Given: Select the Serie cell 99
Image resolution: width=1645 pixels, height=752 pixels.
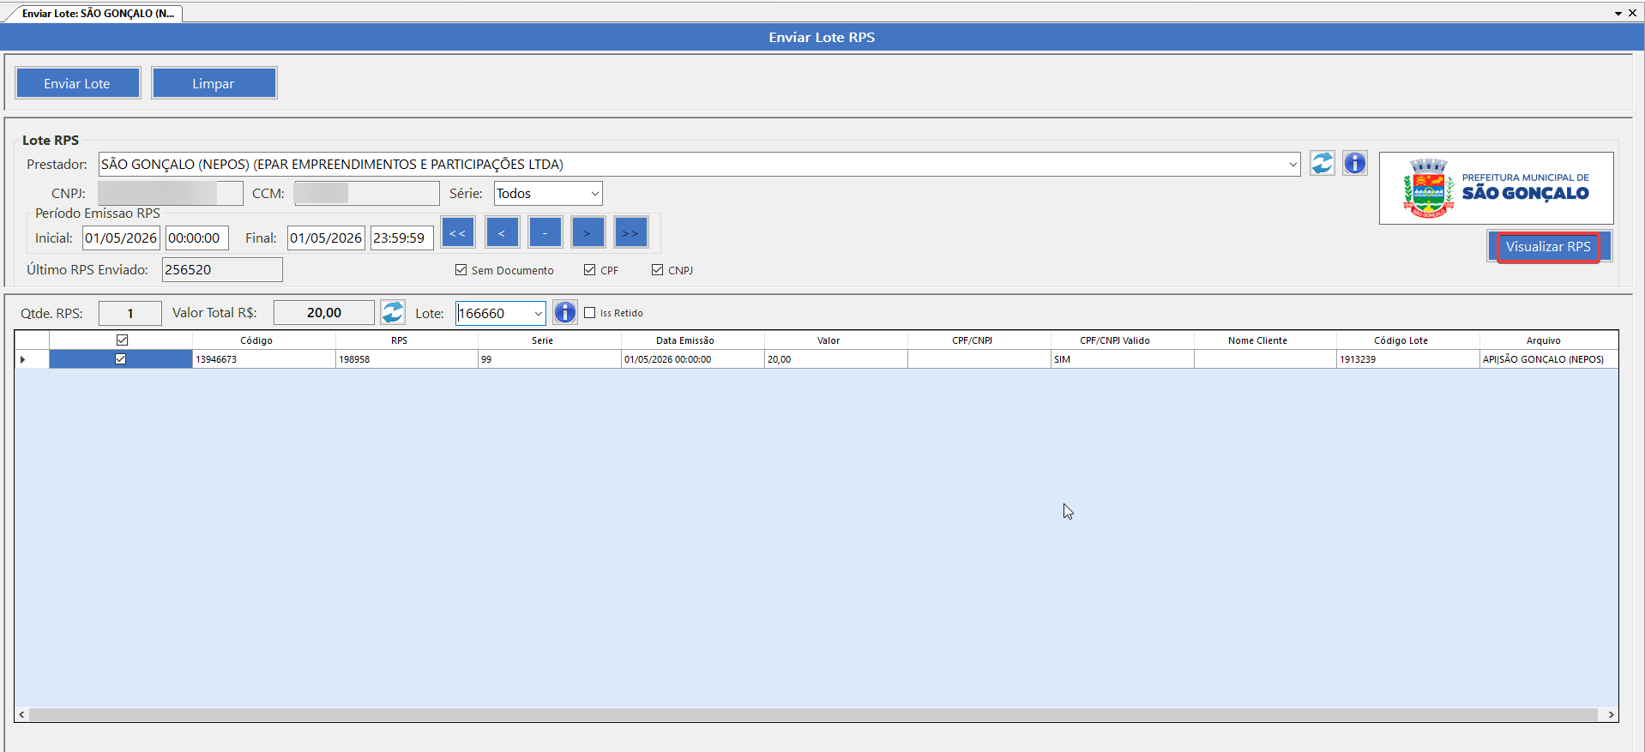Looking at the screenshot, I should pyautogui.click(x=550, y=359).
